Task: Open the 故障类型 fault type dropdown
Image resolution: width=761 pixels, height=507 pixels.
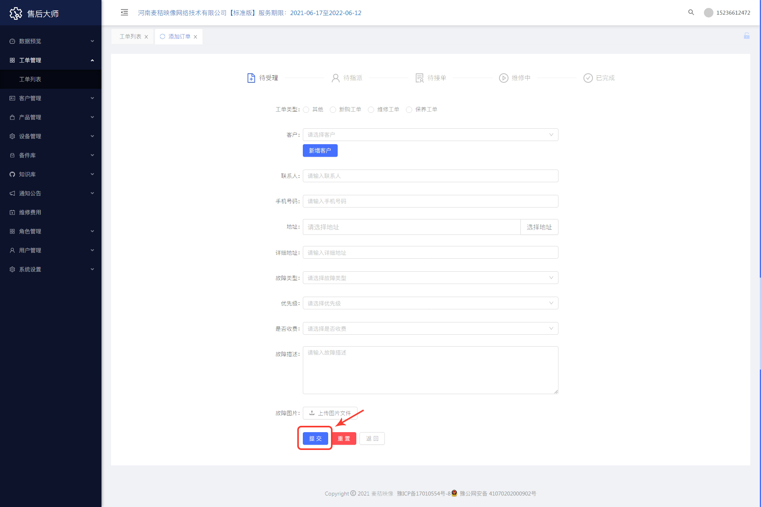Action: pyautogui.click(x=430, y=278)
